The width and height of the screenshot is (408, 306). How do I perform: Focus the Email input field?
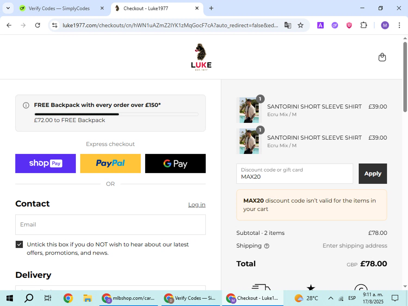click(x=110, y=225)
